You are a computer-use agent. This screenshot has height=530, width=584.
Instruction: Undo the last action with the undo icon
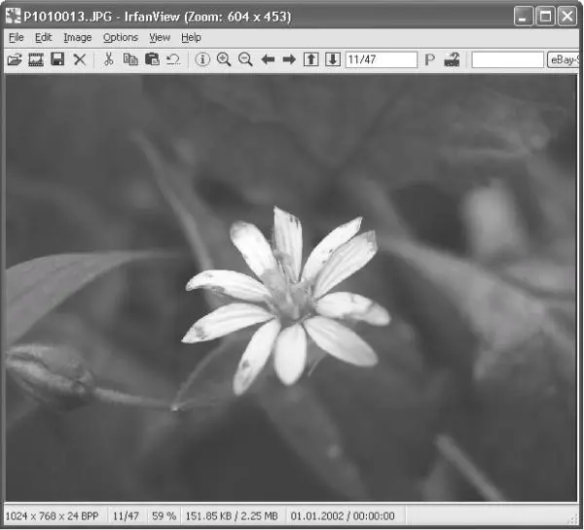173,59
